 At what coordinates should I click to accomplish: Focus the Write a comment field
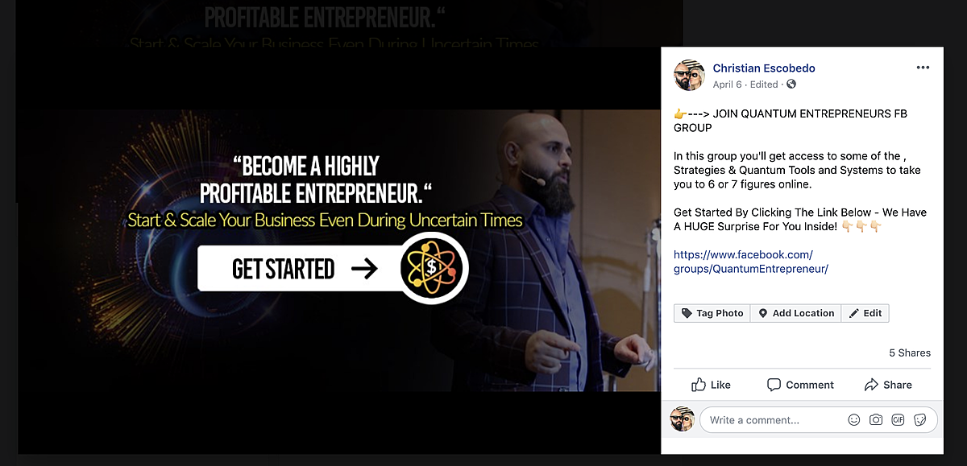pyautogui.click(x=818, y=420)
